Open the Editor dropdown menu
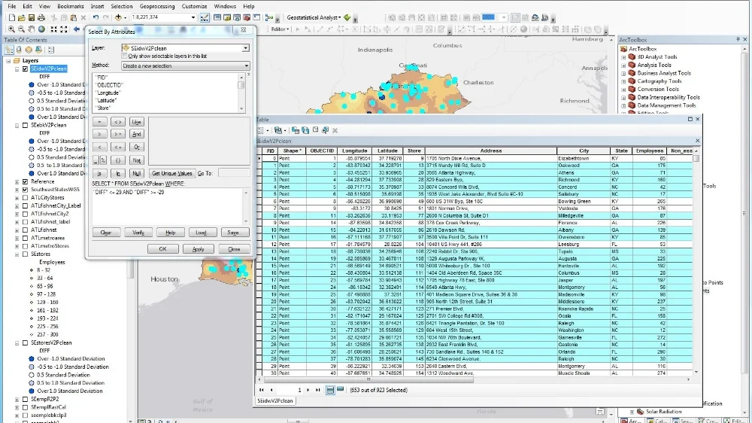The image size is (752, 423). coord(280,29)
